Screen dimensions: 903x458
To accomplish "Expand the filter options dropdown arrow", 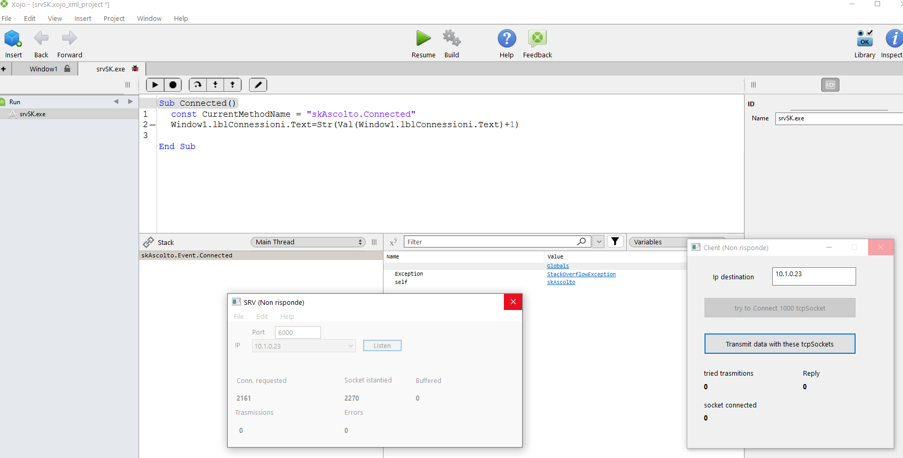I will click(599, 242).
